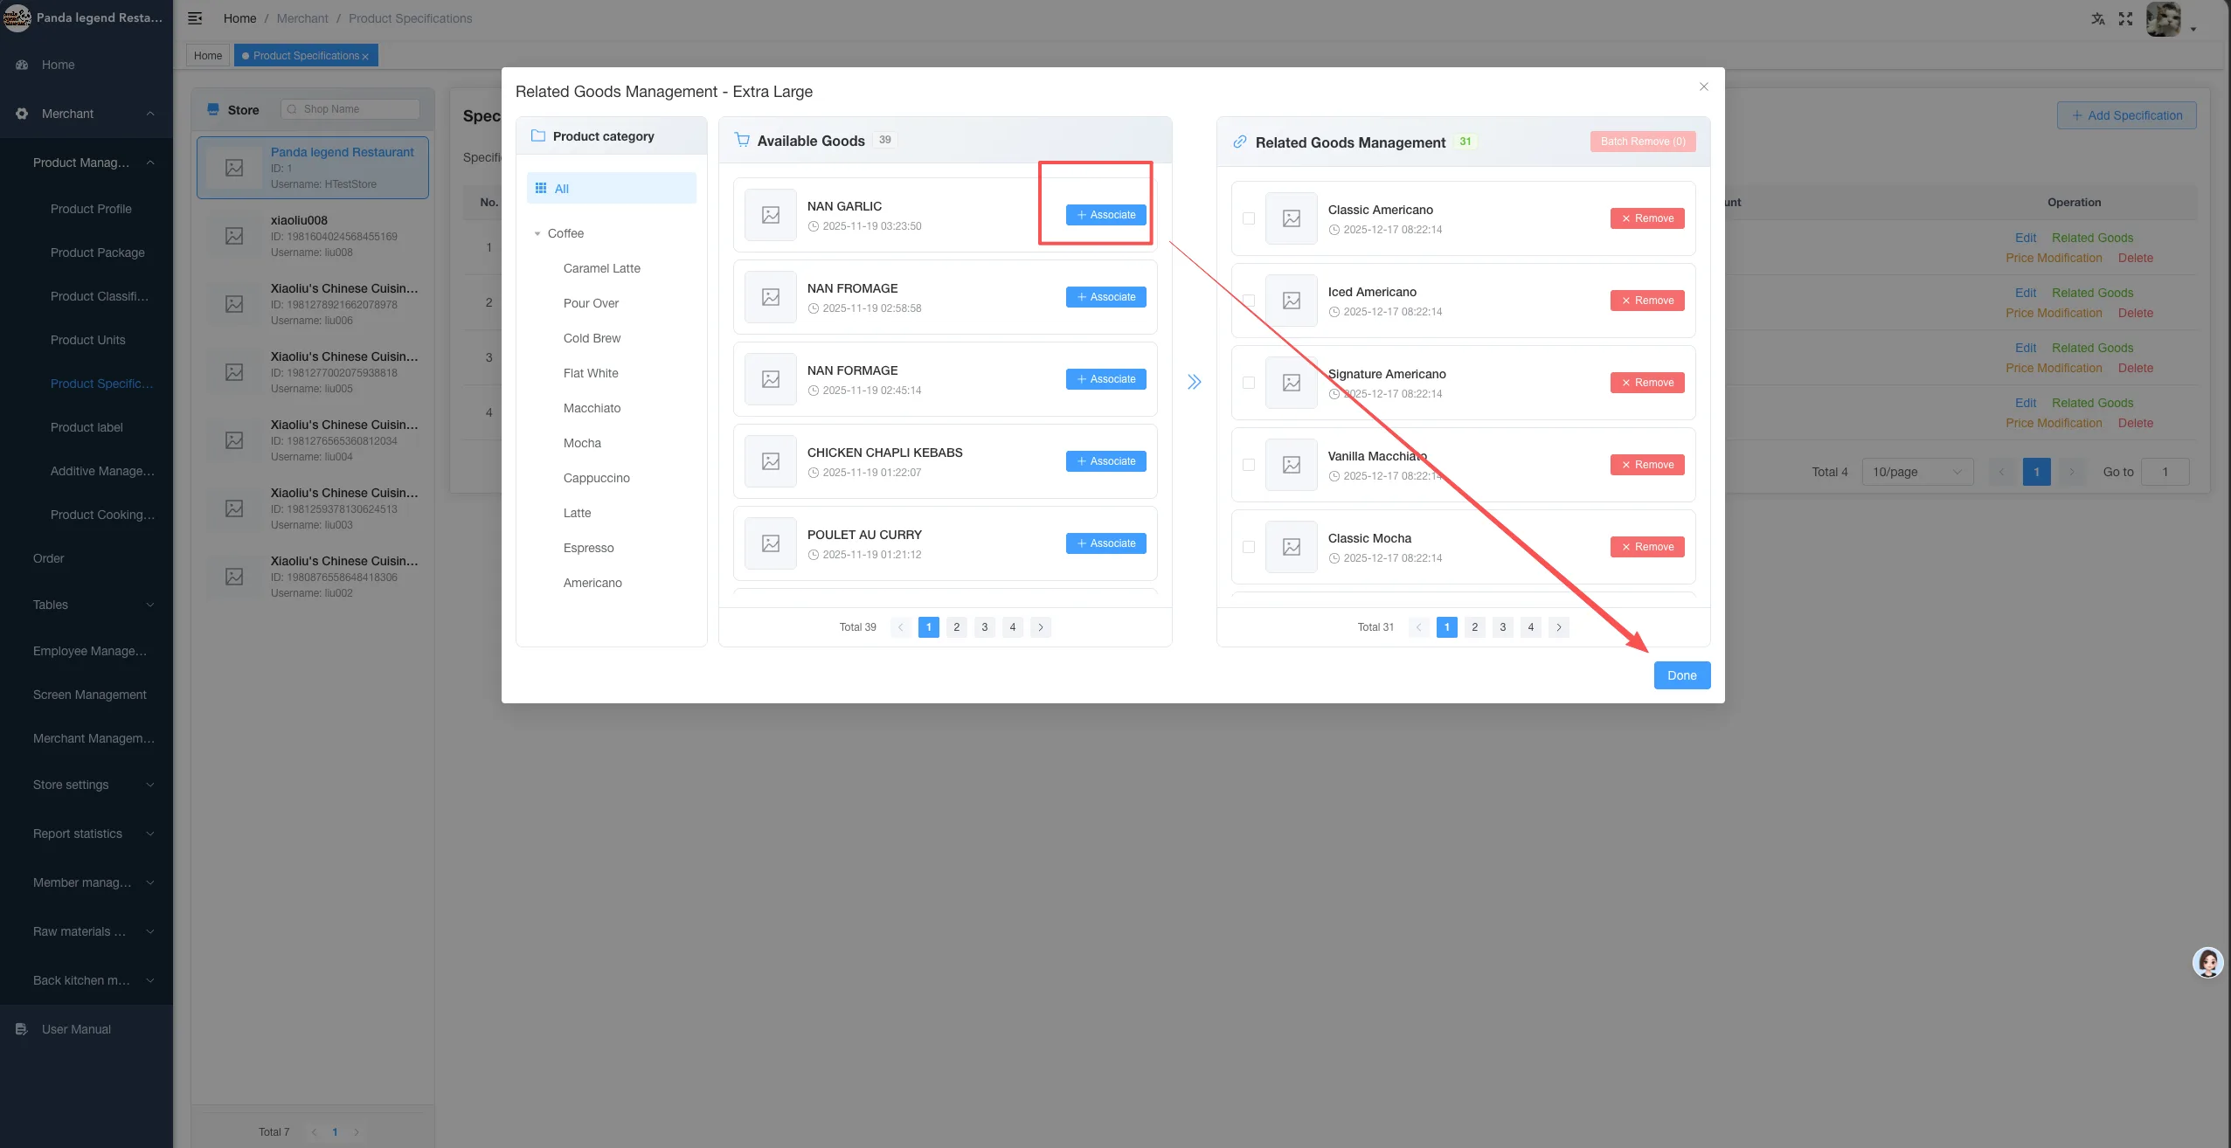Image resolution: width=2231 pixels, height=1148 pixels.
Task: Collapse the Product Management submenu
Action: (x=150, y=163)
